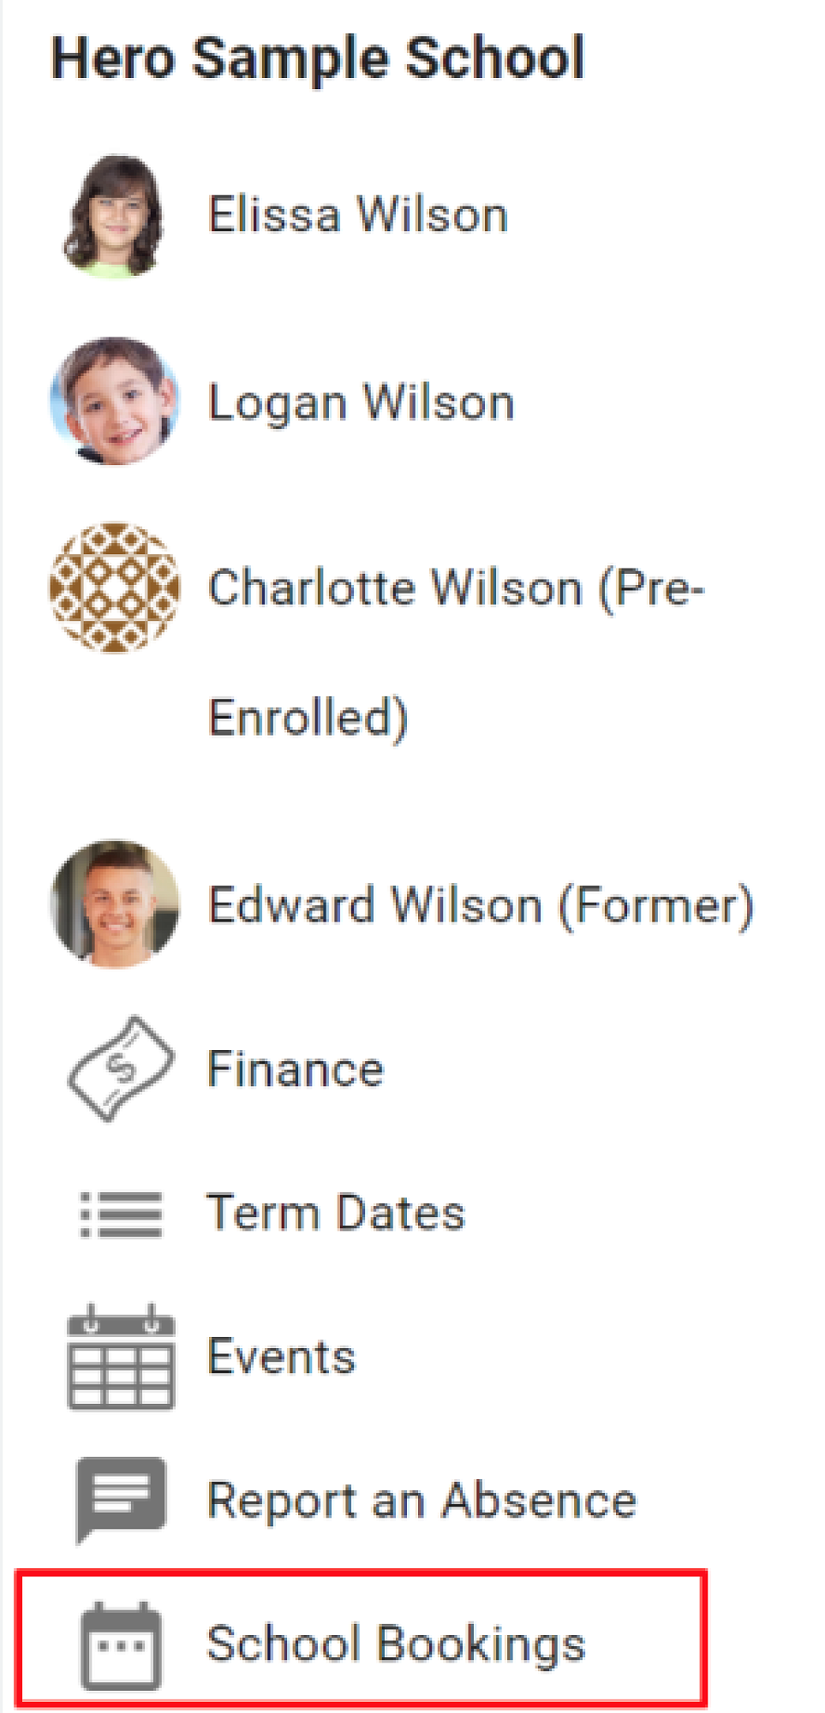The height and width of the screenshot is (1713, 825).
Task: Open the Events menu item
Action: tap(281, 1357)
